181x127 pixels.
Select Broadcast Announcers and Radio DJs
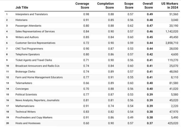[37, 66]
